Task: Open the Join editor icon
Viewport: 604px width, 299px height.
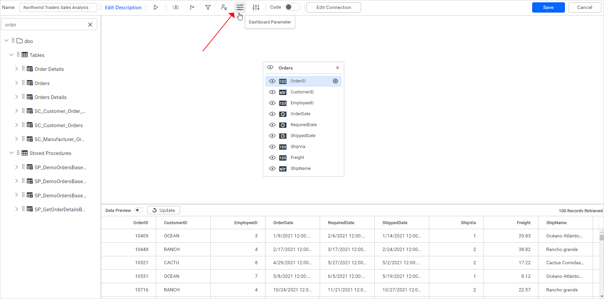Action: tap(176, 7)
